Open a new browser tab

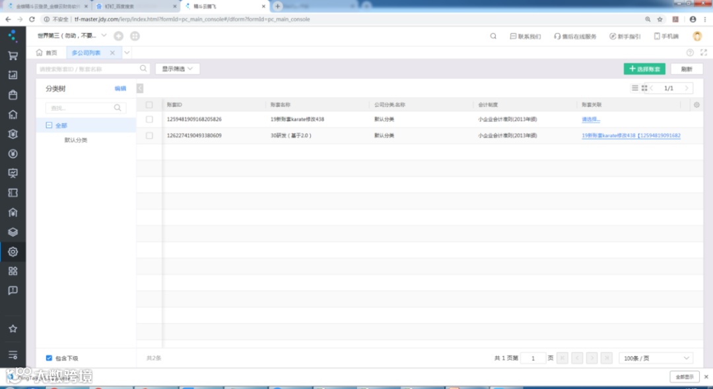click(x=277, y=7)
